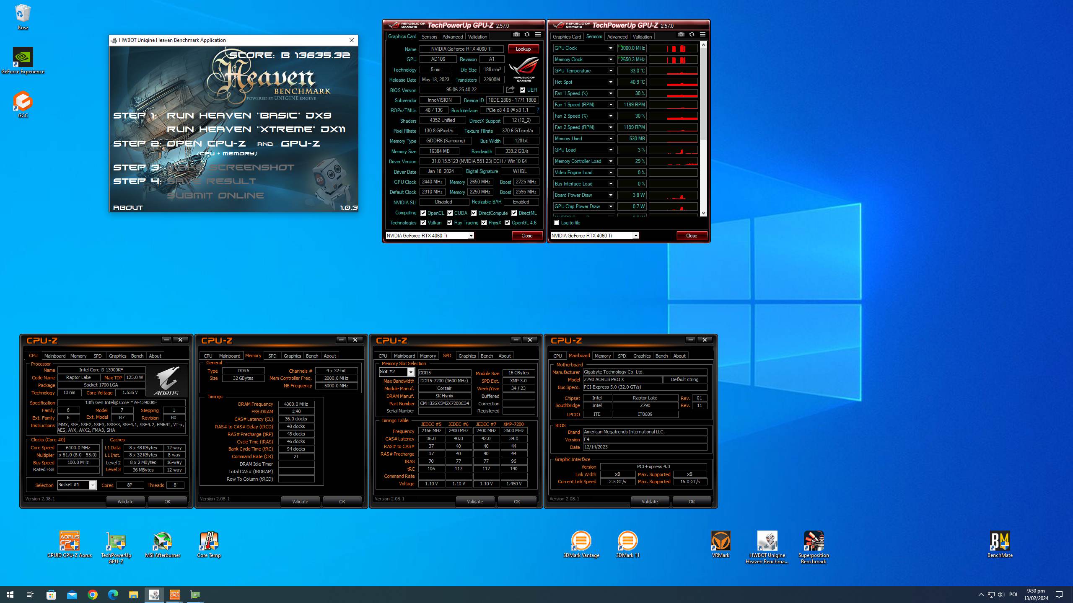
Task: Click refresh icon in GPU-Z Sensors window
Action: 692,35
